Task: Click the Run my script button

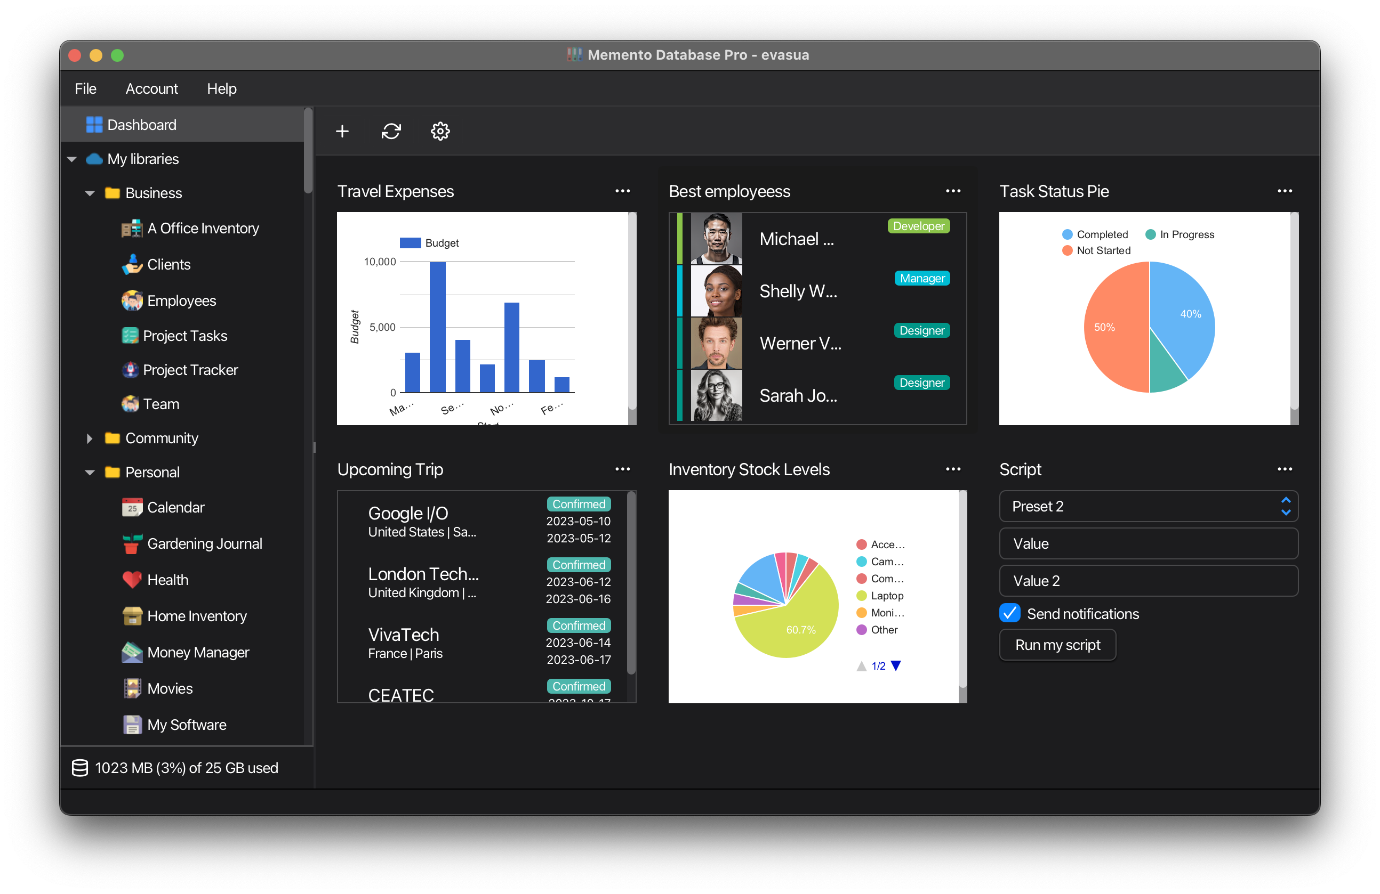Action: [1057, 645]
